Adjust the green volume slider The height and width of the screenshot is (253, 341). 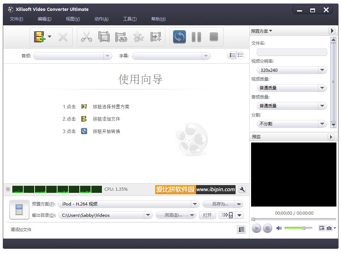(x=298, y=228)
